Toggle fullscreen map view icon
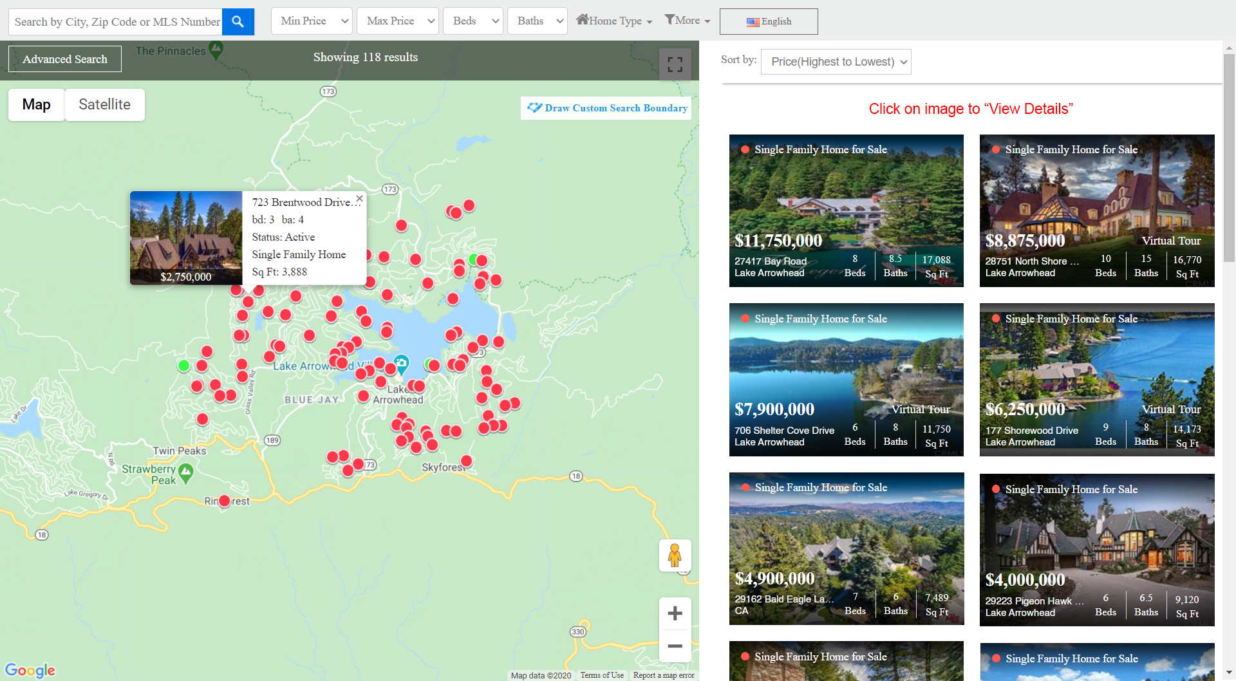 tap(675, 64)
